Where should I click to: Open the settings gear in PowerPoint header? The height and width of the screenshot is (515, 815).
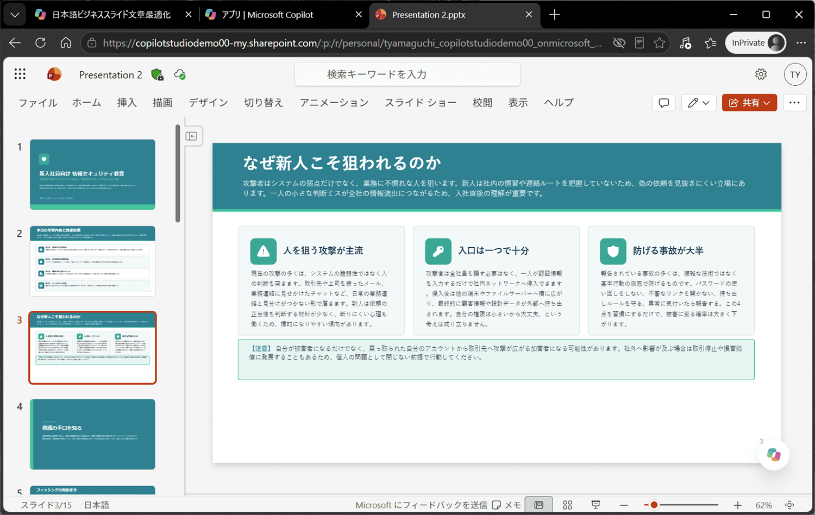pos(761,74)
